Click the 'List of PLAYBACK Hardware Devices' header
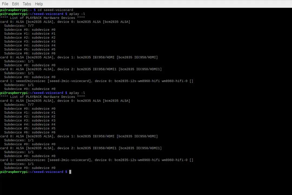Image resolution: width=292 pixels, height=195 pixels. pos(42,18)
